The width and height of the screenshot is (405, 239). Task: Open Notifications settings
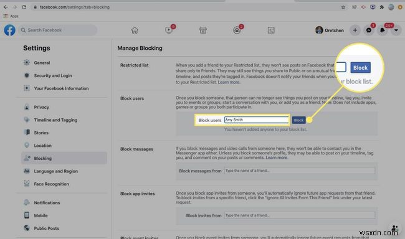click(x=47, y=203)
